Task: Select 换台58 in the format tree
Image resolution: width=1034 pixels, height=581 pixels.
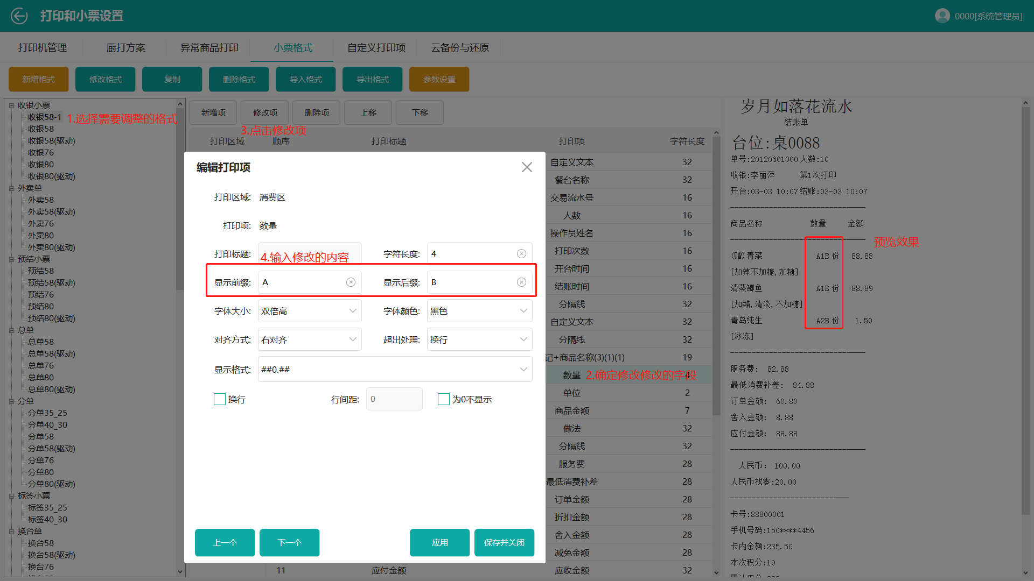Action: pyautogui.click(x=41, y=543)
